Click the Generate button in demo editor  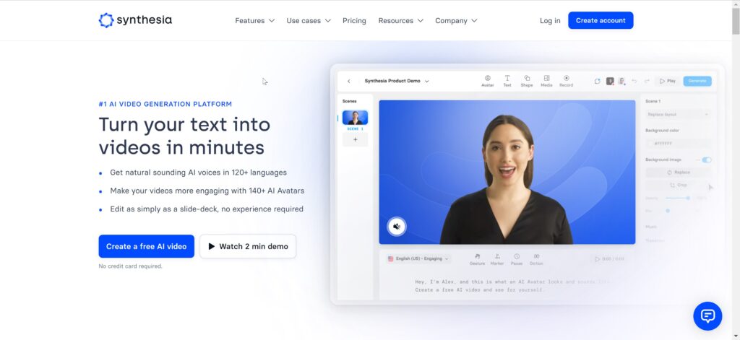click(x=697, y=81)
